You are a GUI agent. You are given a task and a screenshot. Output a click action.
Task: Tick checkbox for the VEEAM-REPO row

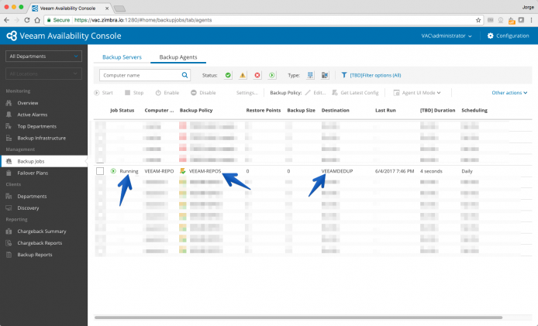[x=100, y=170]
